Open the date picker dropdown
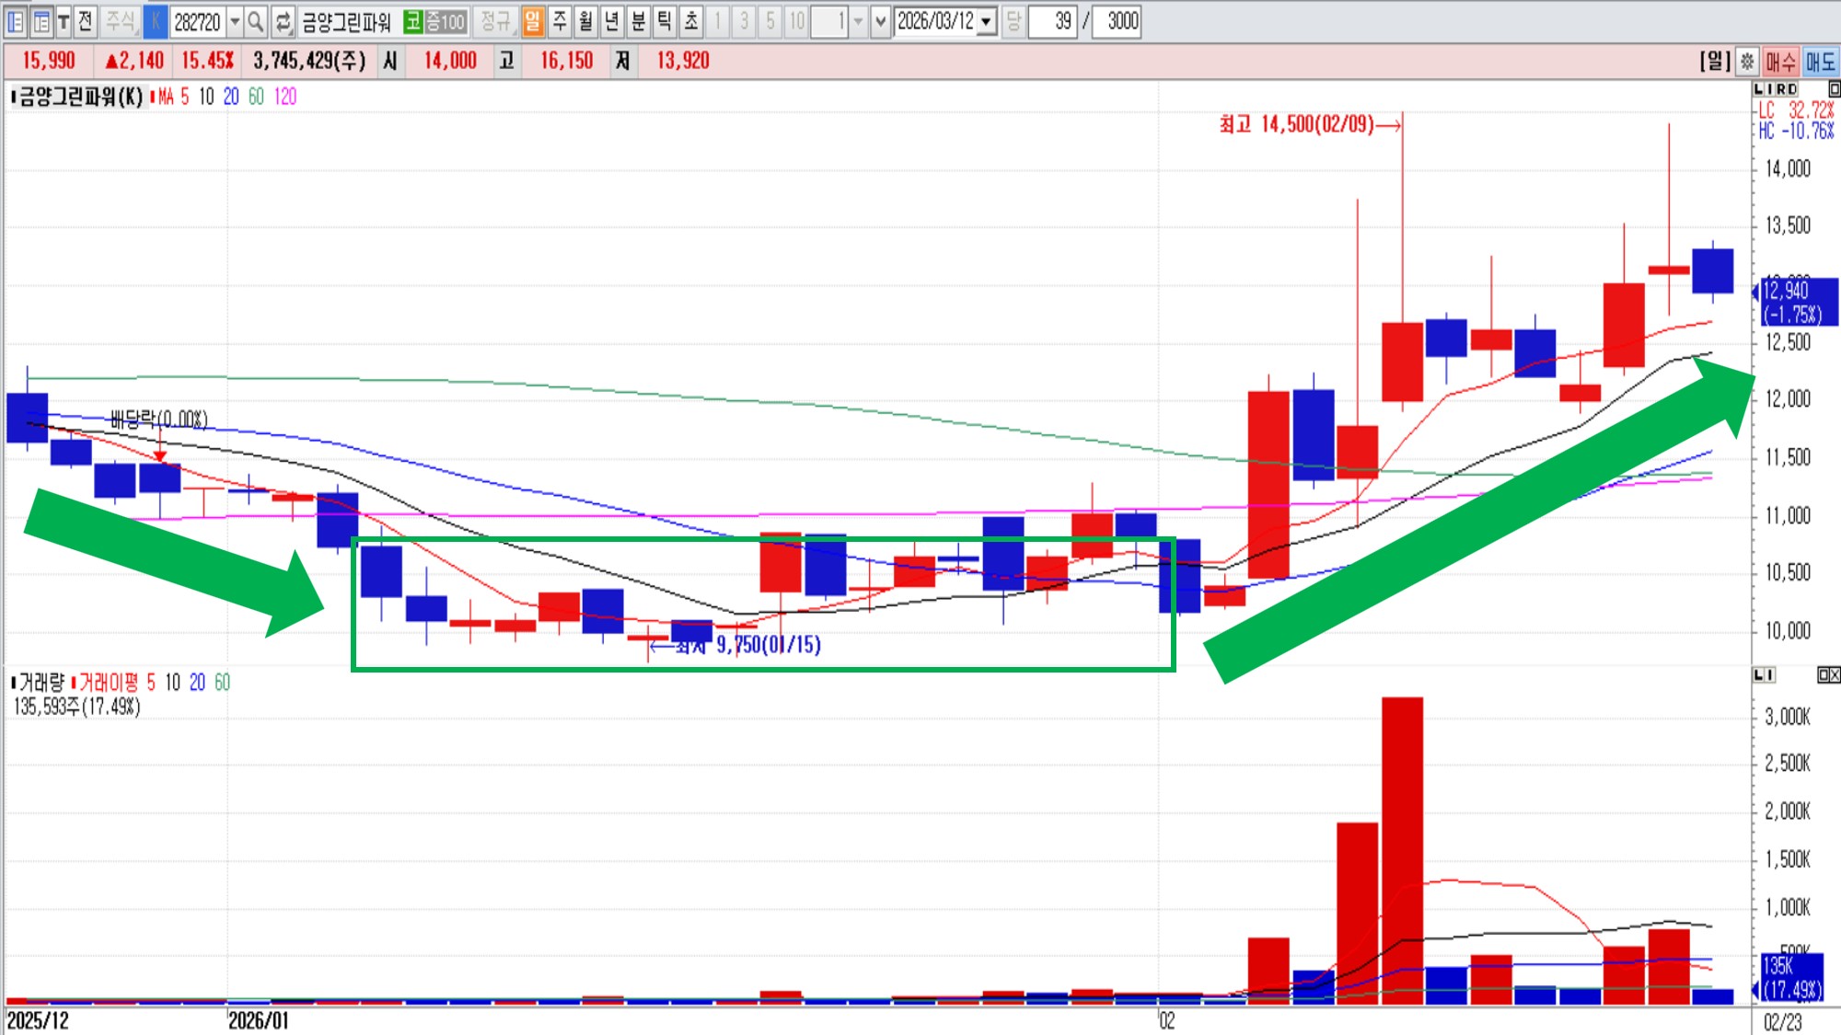This screenshot has height=1035, width=1841. 986,21
